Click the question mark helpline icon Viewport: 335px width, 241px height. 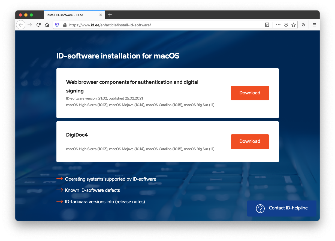tap(260, 208)
